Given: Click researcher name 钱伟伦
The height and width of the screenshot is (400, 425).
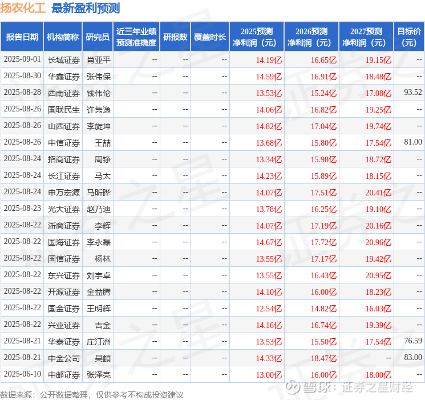Looking at the screenshot, I should point(99,93).
